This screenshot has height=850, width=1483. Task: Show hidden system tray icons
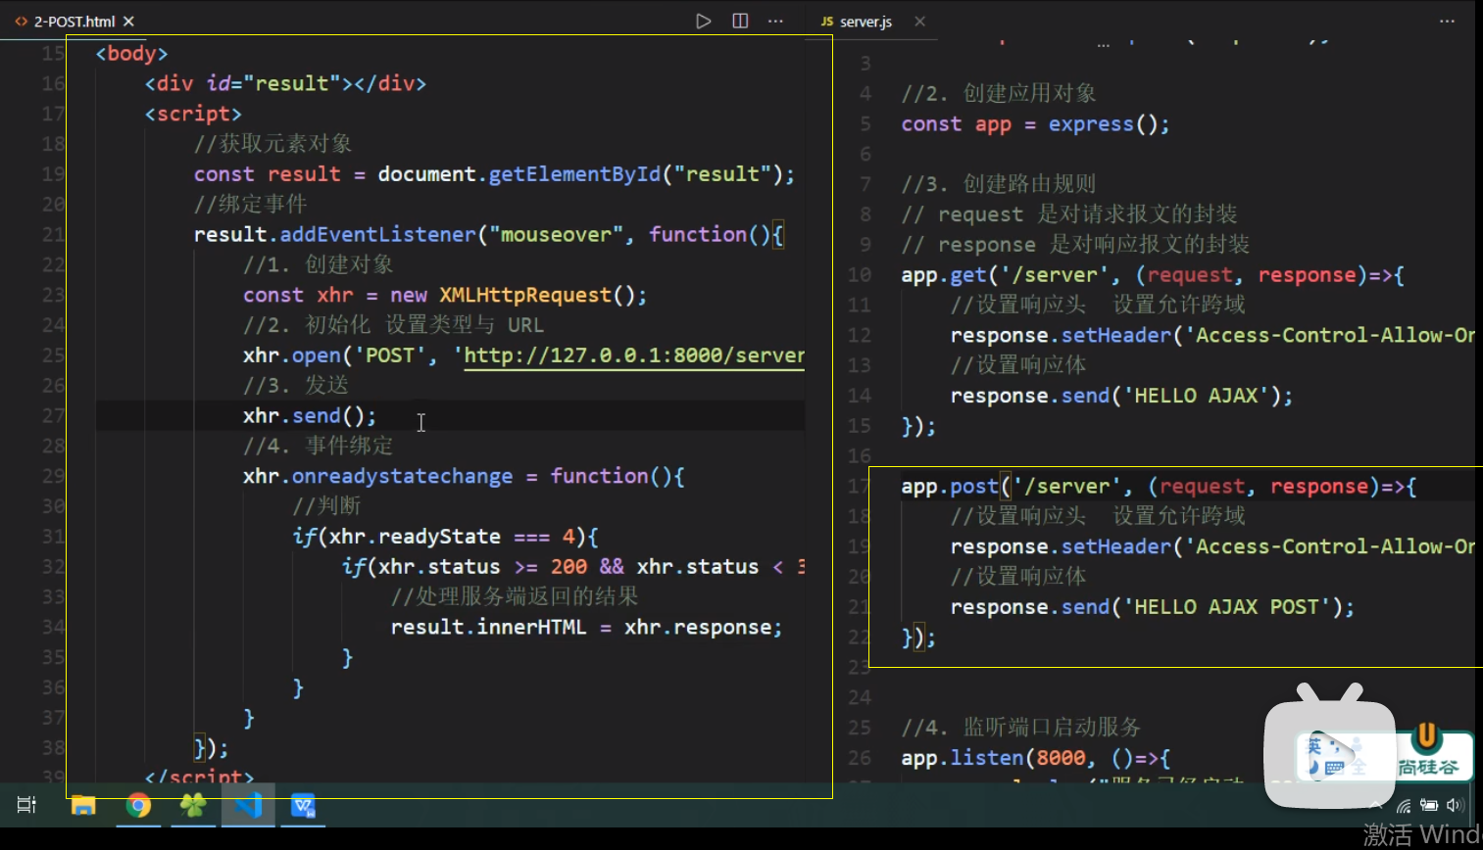[1376, 806]
